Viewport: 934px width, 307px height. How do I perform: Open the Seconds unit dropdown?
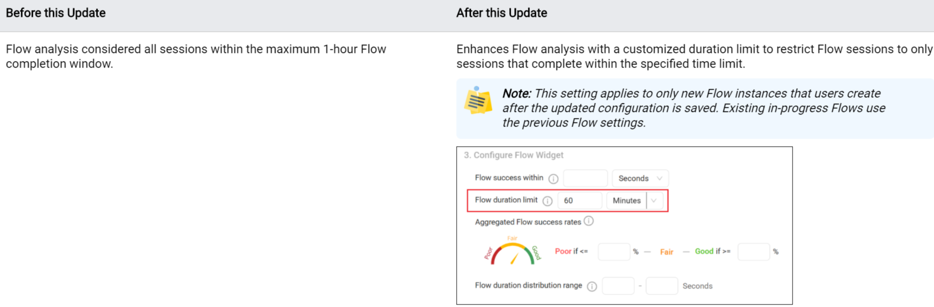[640, 178]
